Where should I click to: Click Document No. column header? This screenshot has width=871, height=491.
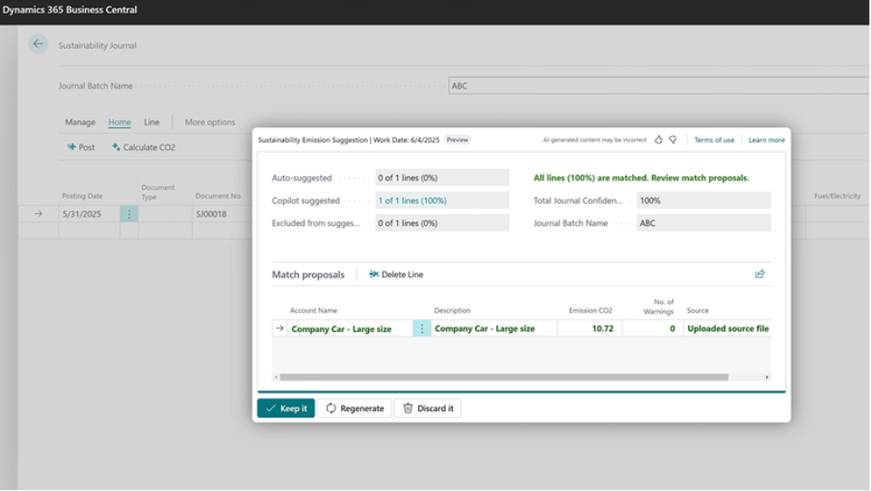click(219, 195)
